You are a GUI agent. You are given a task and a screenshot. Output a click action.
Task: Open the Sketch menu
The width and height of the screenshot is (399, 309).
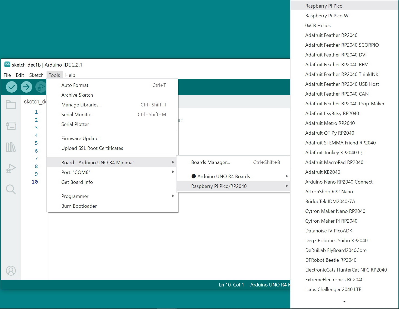[36, 75]
